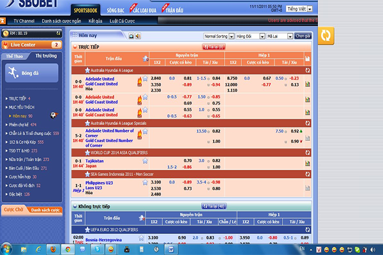
Task: Click the home icon in the navigation bar
Action: (x=3, y=21)
